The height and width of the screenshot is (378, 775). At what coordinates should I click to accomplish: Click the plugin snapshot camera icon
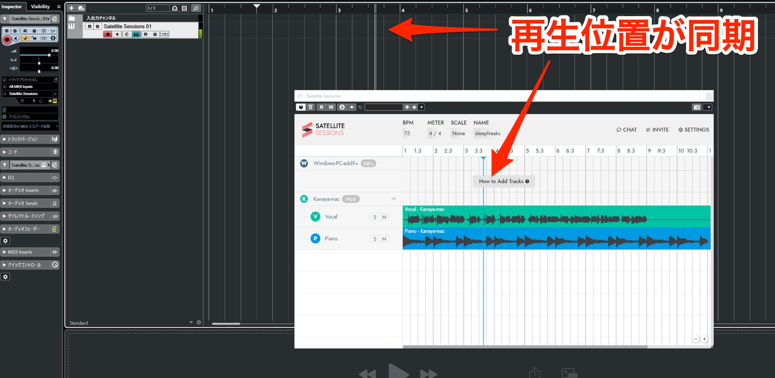697,107
